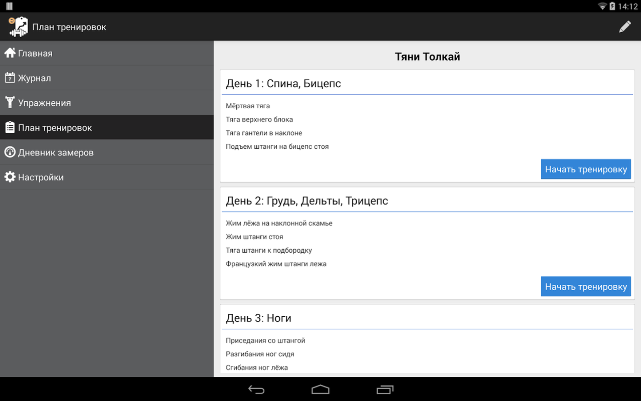Viewport: 641px width, 401px height.
Task: Tap the Home navigation icon
Action: click(x=320, y=389)
